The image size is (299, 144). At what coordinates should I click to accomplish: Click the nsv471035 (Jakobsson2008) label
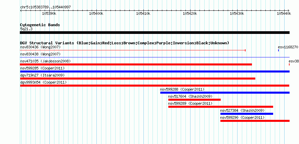[x=45, y=61]
